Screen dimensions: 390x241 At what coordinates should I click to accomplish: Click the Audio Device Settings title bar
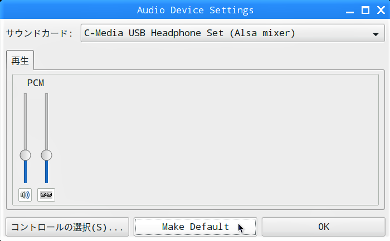(x=195, y=10)
